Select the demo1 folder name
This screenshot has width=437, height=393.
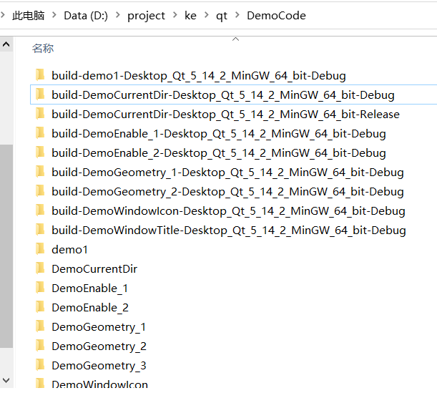(x=69, y=250)
